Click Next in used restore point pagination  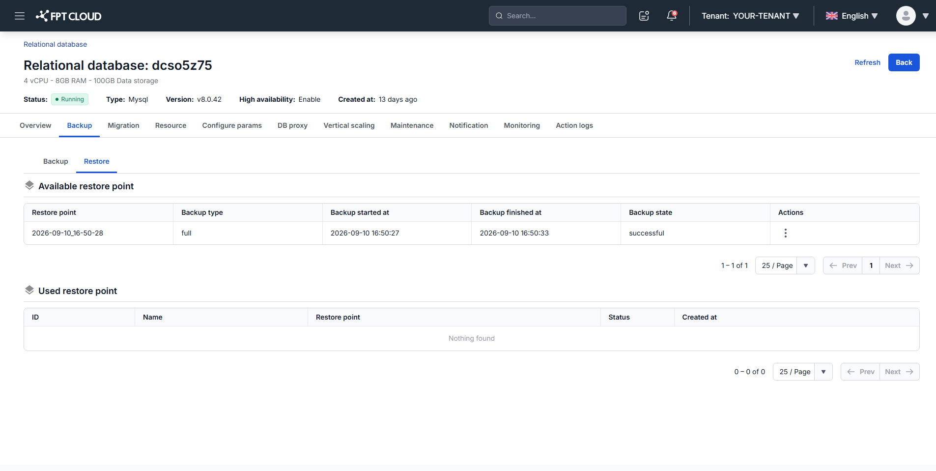click(899, 372)
